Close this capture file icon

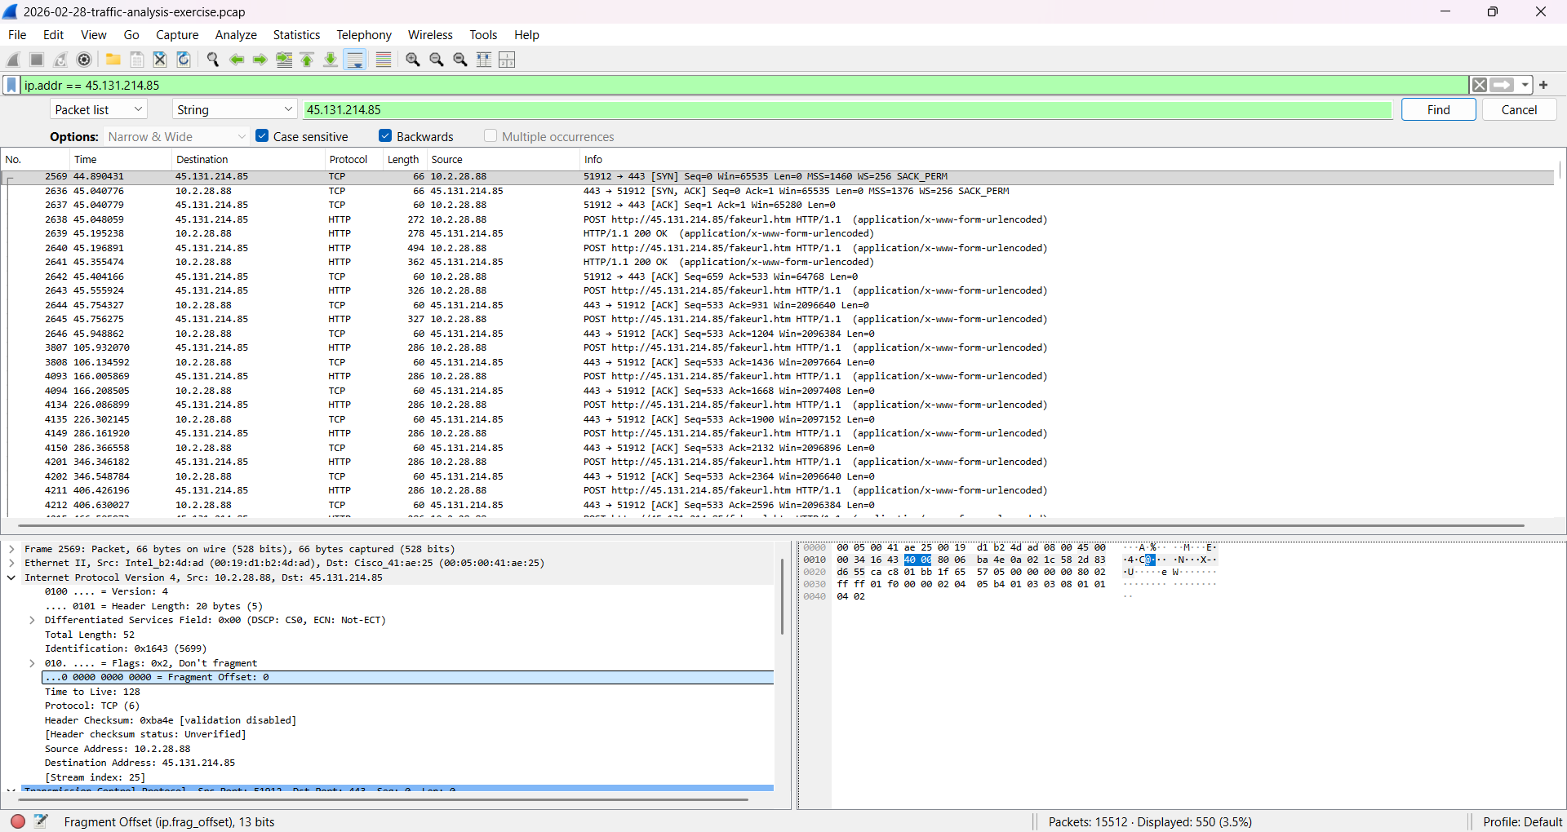(161, 60)
